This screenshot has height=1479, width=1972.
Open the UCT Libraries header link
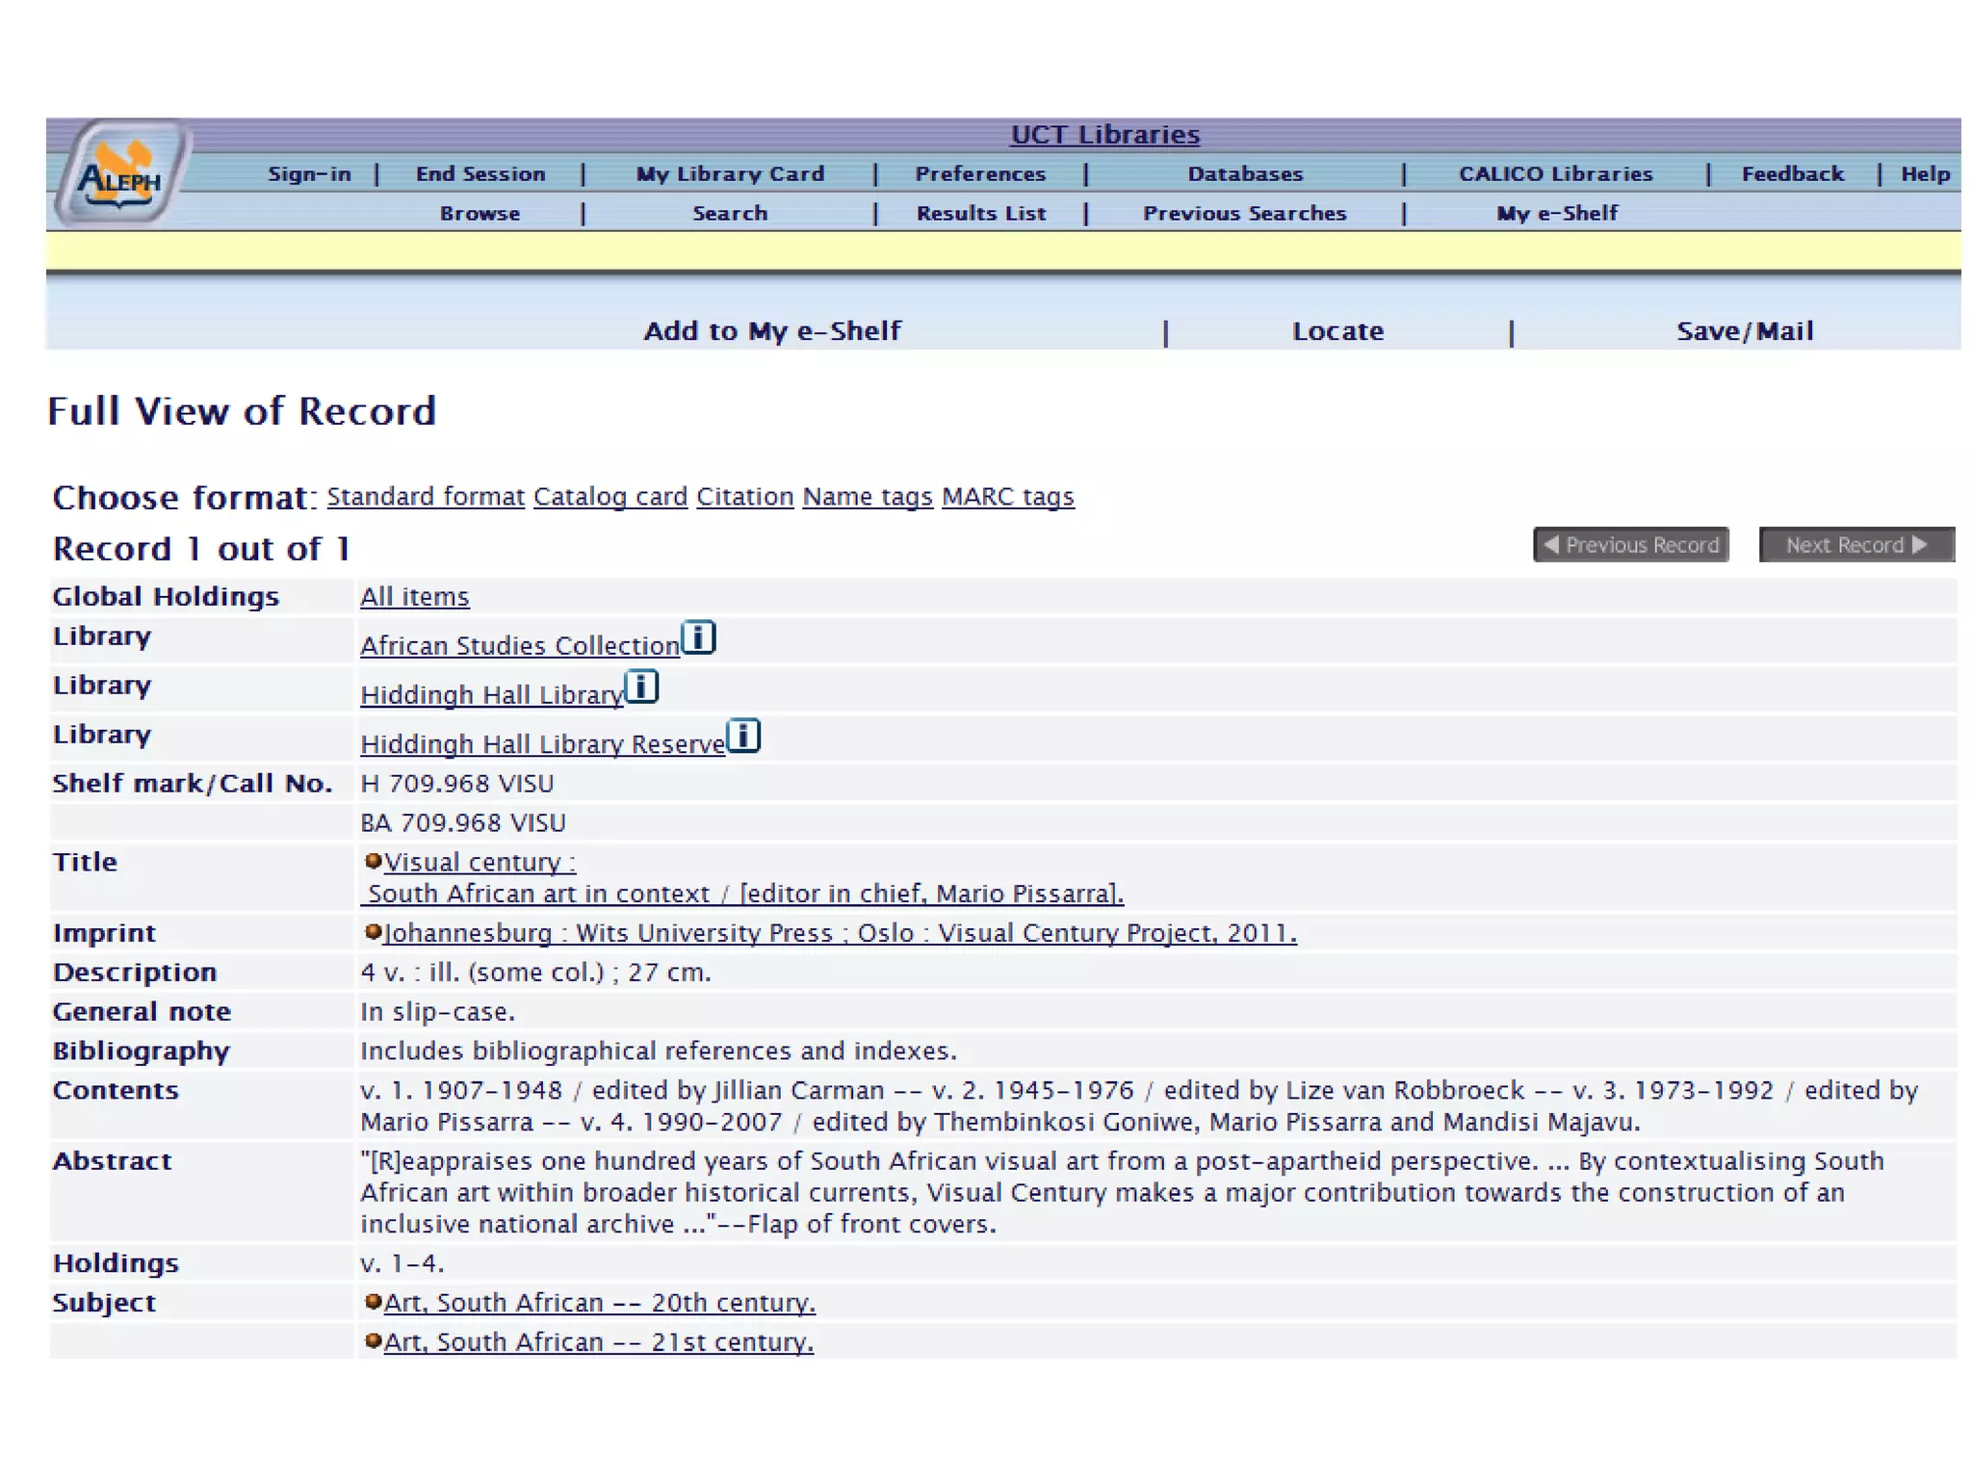tap(1104, 135)
